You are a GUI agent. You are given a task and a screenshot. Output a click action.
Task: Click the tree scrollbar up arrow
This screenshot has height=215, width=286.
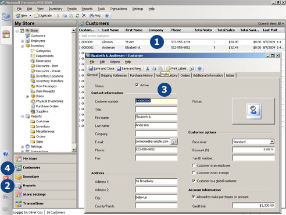pyautogui.click(x=74, y=30)
